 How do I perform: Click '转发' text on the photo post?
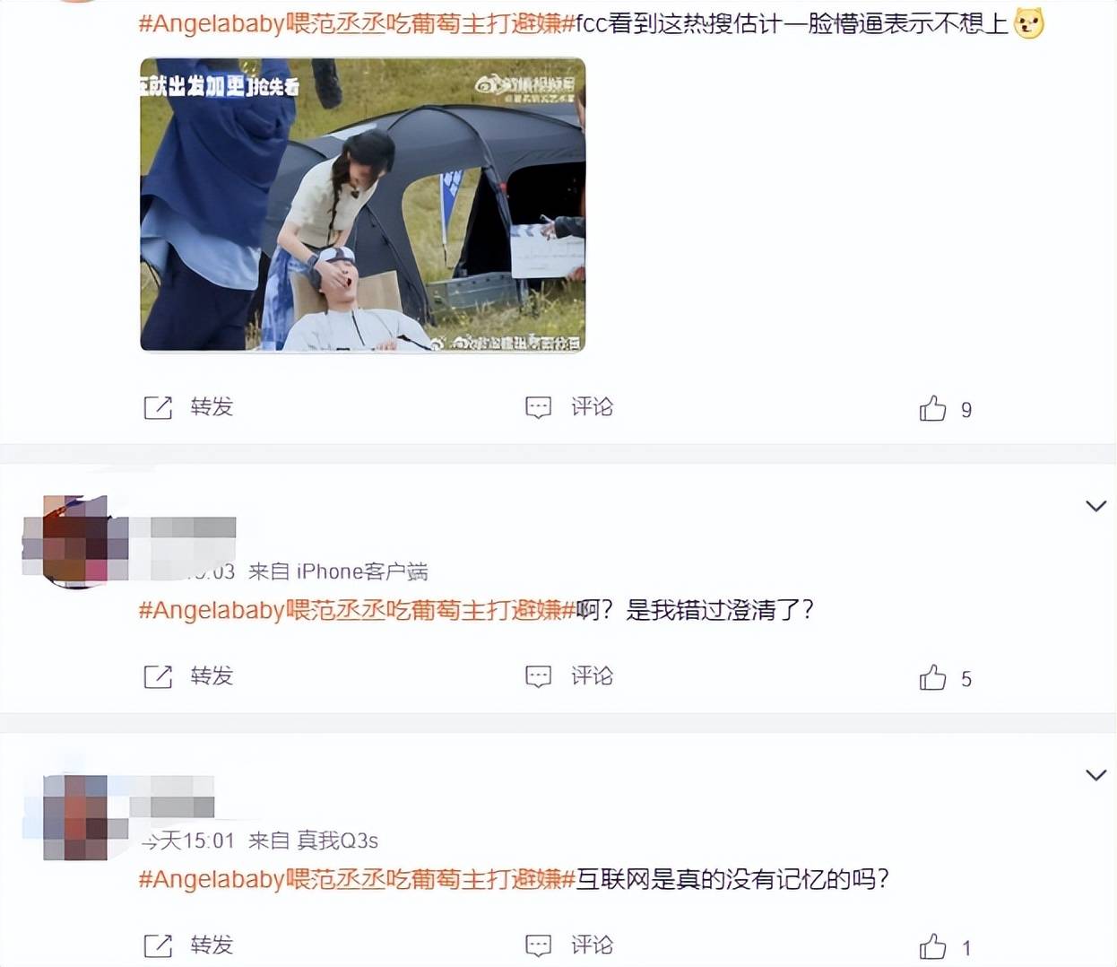(212, 407)
